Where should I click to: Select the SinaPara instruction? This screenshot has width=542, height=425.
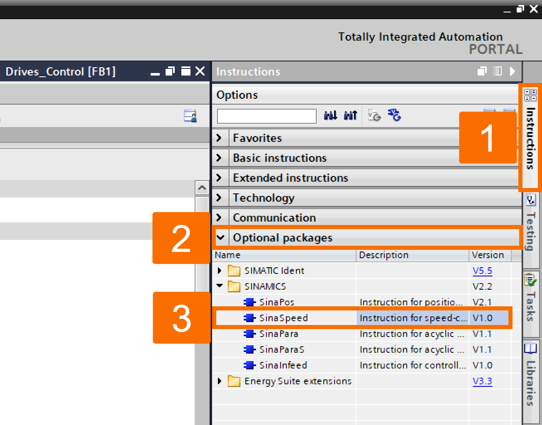tap(279, 334)
